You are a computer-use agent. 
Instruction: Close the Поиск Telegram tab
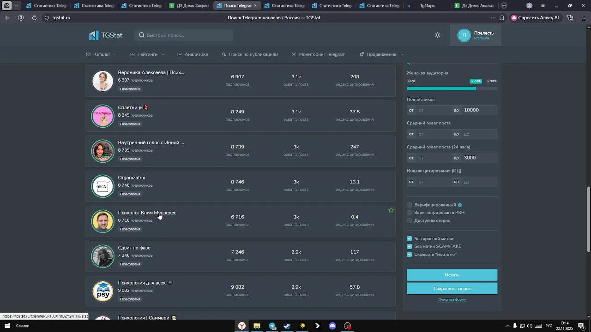coord(256,6)
